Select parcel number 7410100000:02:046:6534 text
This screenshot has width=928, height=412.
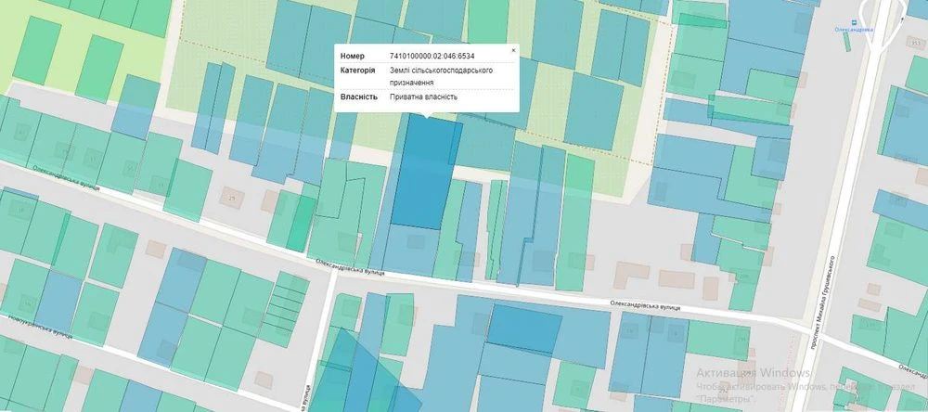432,57
